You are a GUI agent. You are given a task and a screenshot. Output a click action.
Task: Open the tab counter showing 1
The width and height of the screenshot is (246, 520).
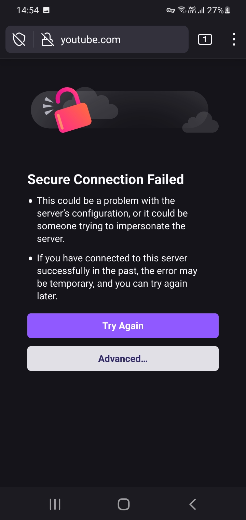pos(205,40)
